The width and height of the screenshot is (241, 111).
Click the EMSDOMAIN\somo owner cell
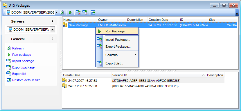click(x=112, y=25)
